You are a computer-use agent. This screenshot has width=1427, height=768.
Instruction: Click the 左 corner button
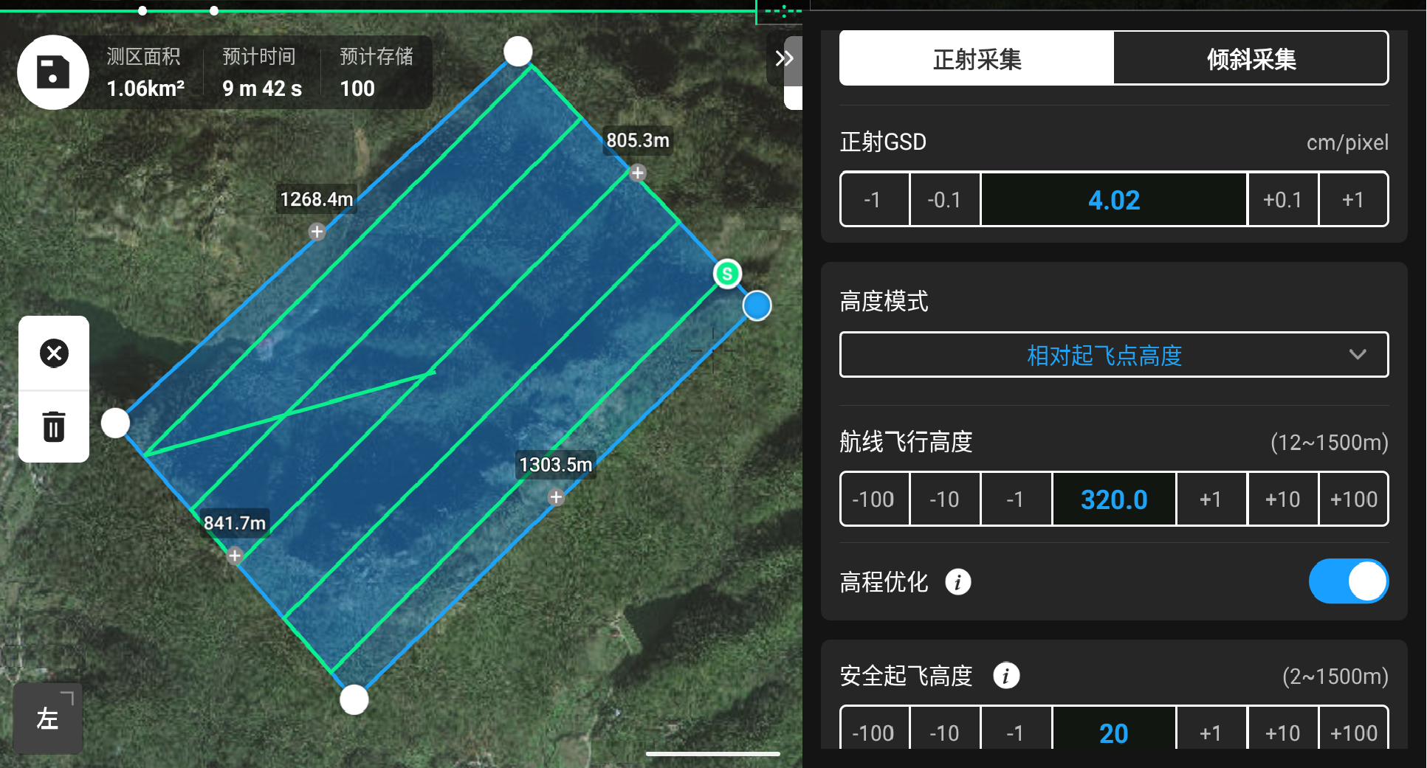coord(48,718)
